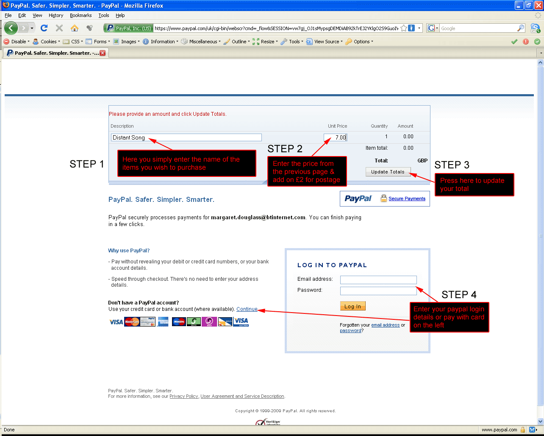
Task: Click the Forward navigation arrow
Action: click(24, 28)
